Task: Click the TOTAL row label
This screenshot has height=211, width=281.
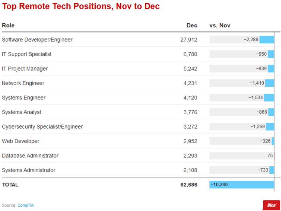Action: tap(10, 184)
